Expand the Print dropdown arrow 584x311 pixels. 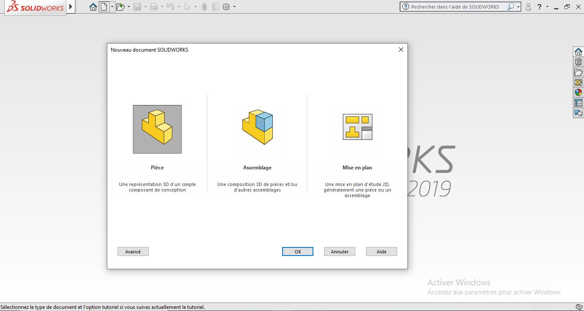tap(162, 7)
